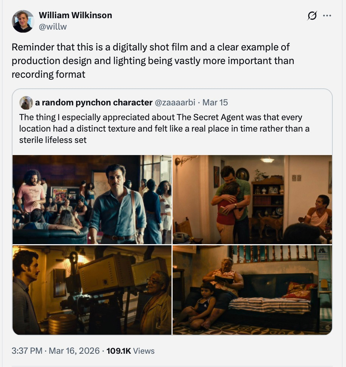The image size is (346, 367).
Task: Open 'a random pynchon character' profile name
Action: point(94,102)
